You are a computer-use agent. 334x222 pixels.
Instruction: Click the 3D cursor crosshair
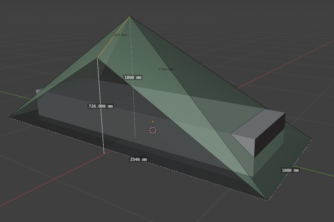tap(153, 130)
